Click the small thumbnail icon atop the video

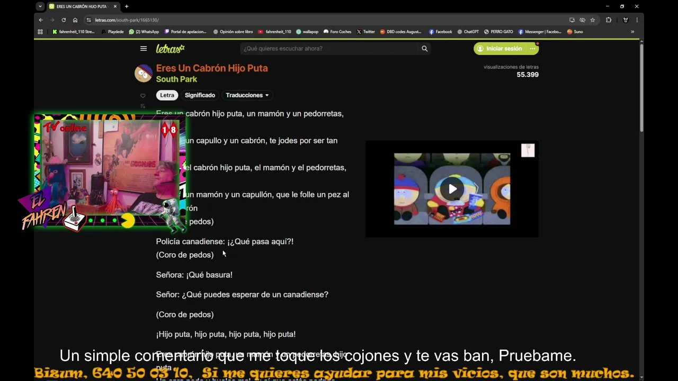point(528,150)
